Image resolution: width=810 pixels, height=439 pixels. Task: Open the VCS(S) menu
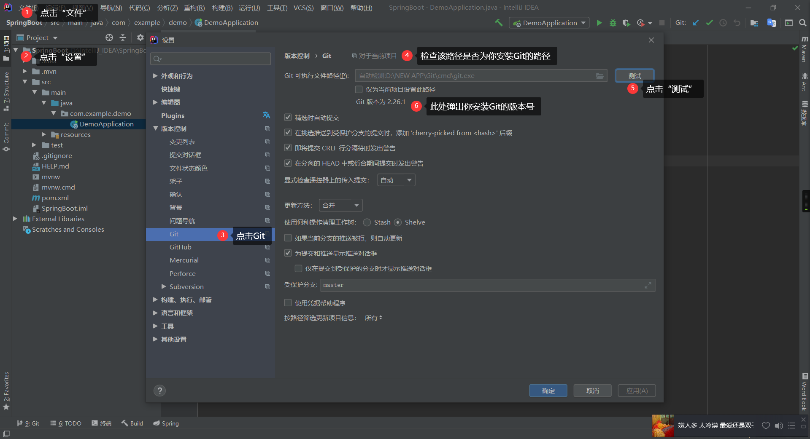(303, 8)
